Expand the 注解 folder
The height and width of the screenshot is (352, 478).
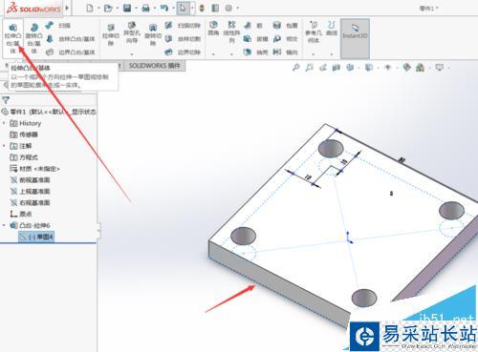click(4, 146)
